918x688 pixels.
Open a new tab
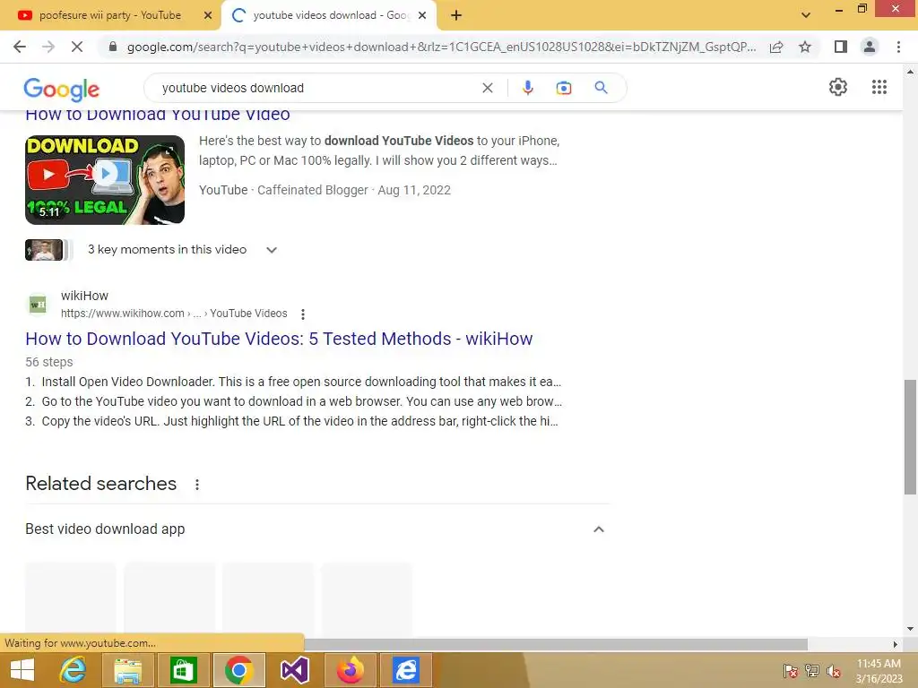(x=456, y=15)
